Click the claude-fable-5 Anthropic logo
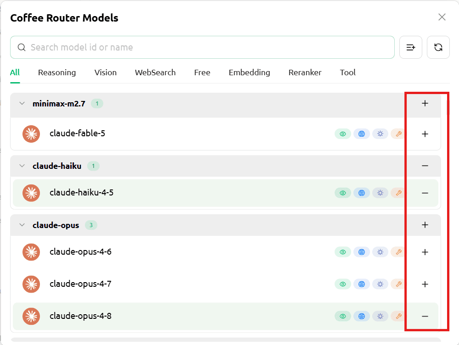Viewport: 459px width, 345px height. coord(31,134)
